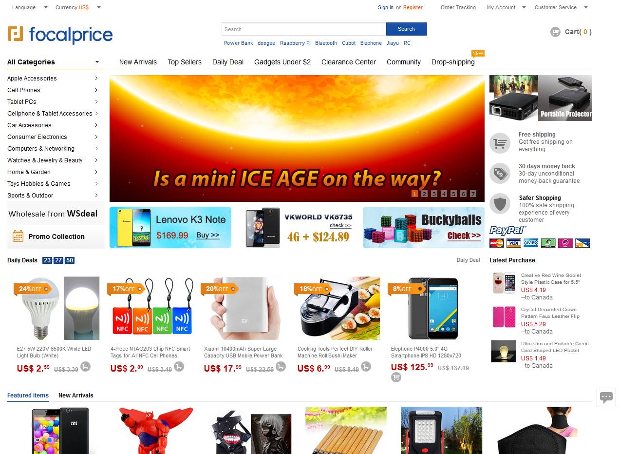Image resolution: width=619 pixels, height=454 pixels.
Task: Open the Daily Deal menu item
Action: coord(228,62)
